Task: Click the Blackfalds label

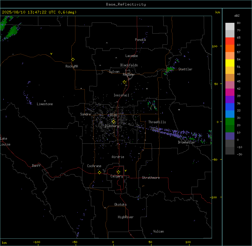Action: click(129, 65)
